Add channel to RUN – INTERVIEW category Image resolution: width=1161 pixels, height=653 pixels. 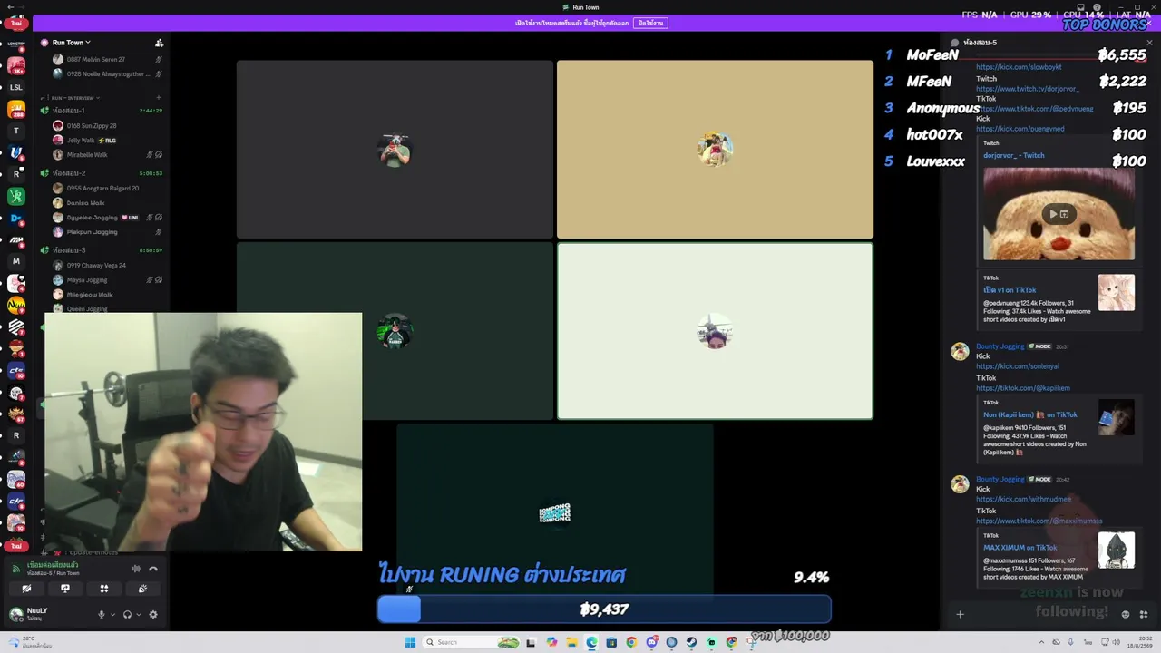[x=159, y=98]
